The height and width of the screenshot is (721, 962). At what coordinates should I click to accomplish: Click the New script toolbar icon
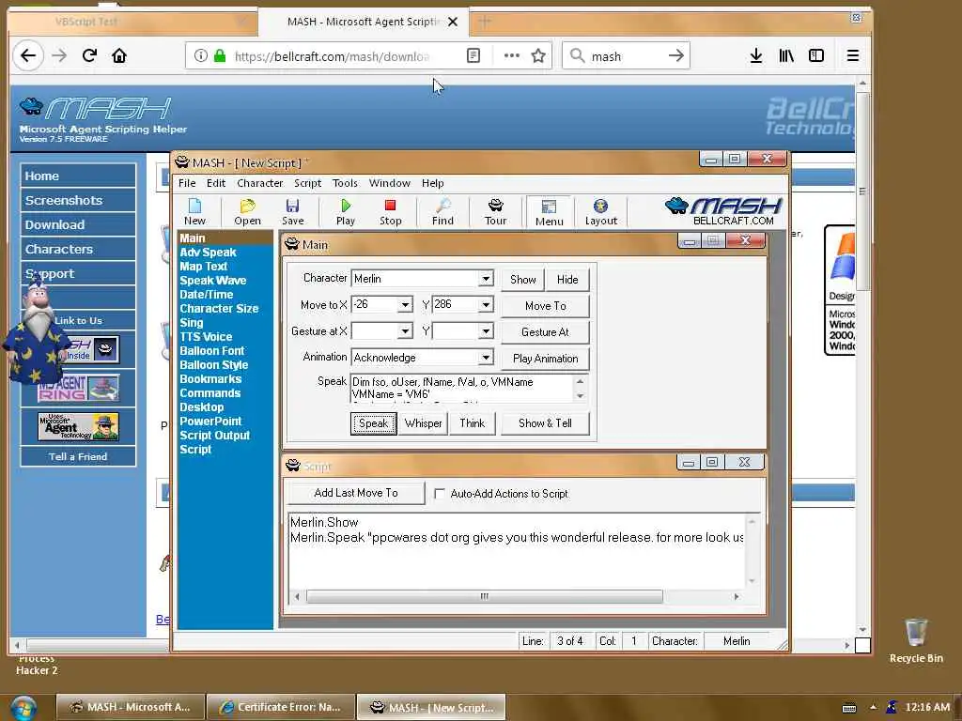194,211
